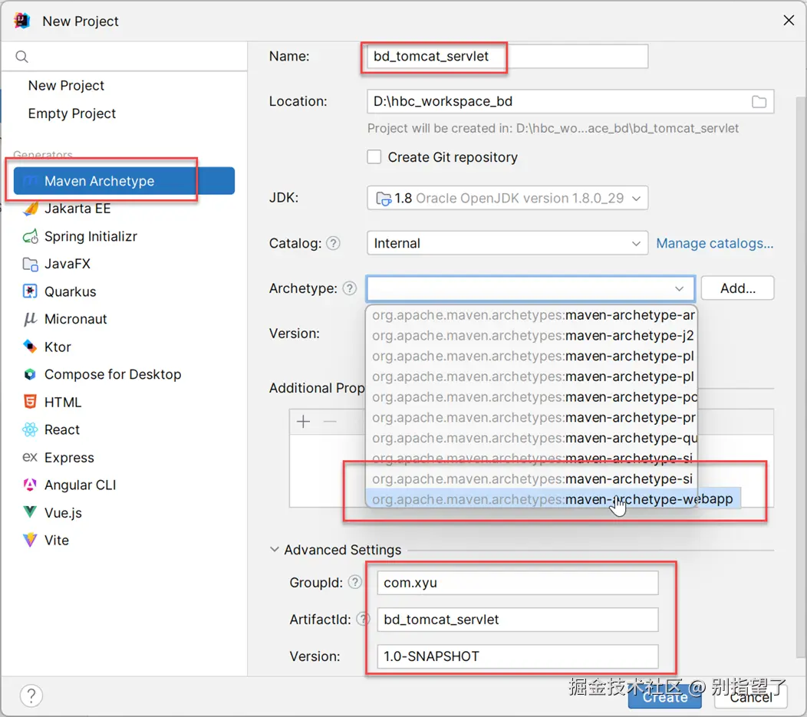Click the Create button

(x=664, y=697)
